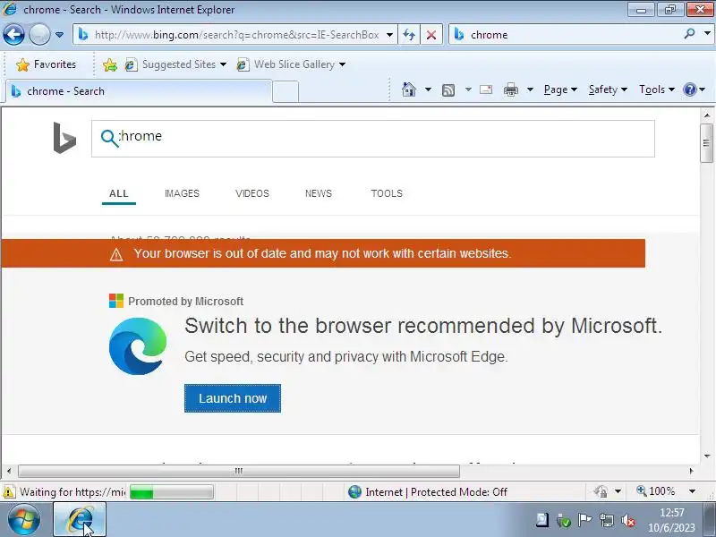Click the Microsoft four-color logo
Viewport: 716px width, 537px height.
coord(116,301)
